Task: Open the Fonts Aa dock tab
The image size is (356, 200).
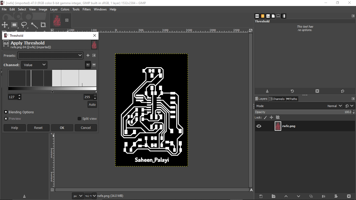Action: click(268, 16)
